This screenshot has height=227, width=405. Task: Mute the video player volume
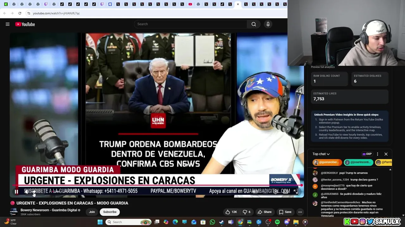[27, 191]
